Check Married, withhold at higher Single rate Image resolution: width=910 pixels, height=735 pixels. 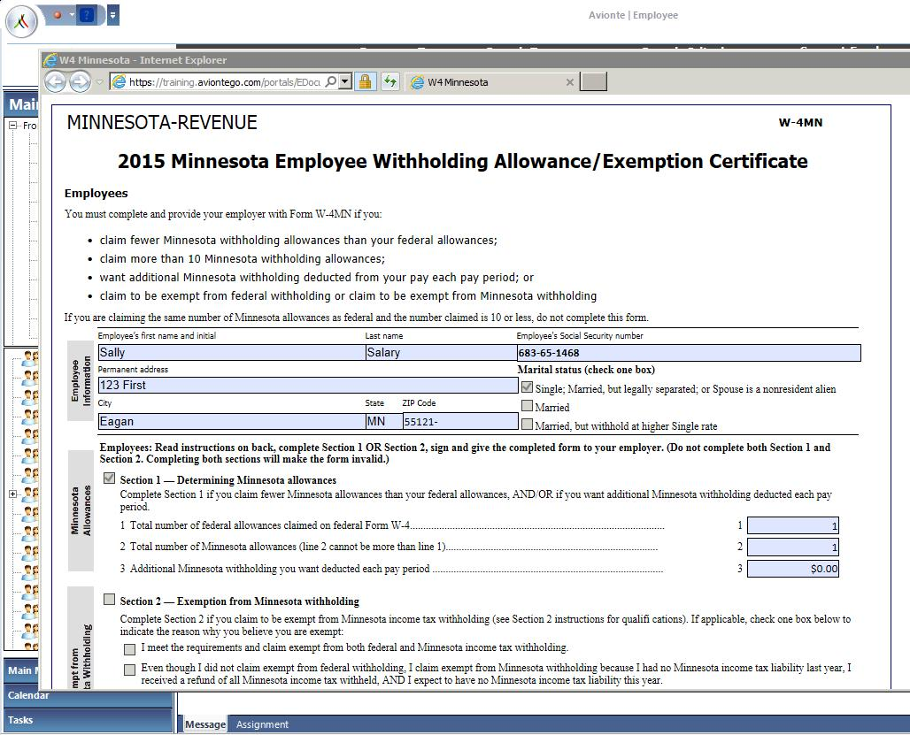tap(527, 425)
